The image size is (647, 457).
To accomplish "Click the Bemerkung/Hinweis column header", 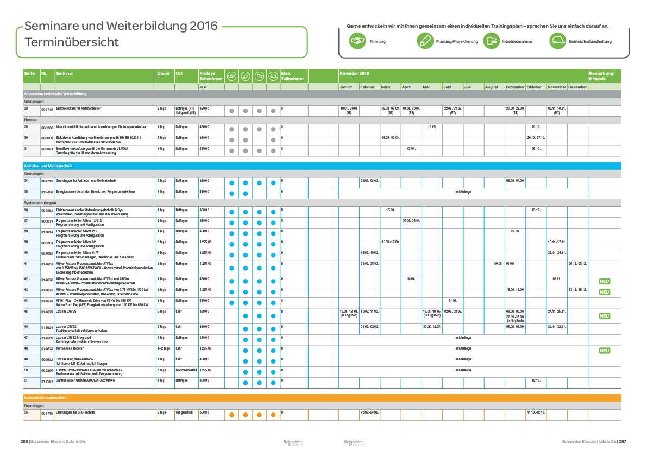I will pyautogui.click(x=602, y=76).
